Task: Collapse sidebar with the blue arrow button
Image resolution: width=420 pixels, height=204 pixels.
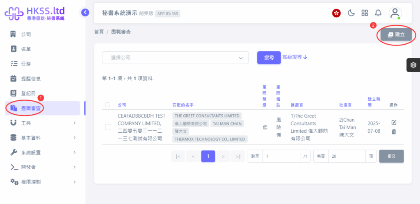Action: pyautogui.click(x=85, y=12)
